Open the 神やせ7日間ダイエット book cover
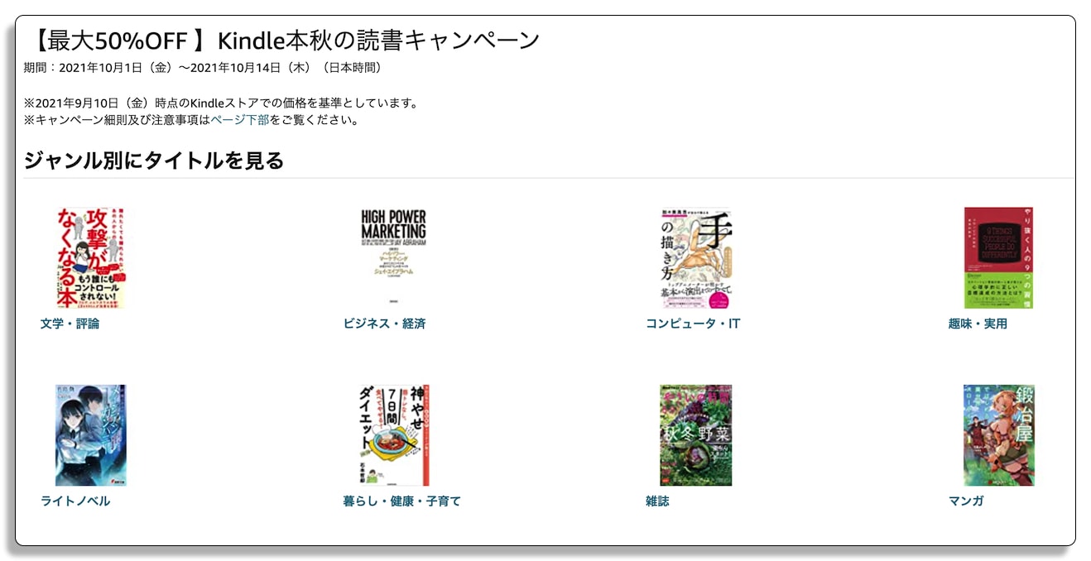The width and height of the screenshot is (1091, 561). click(393, 435)
